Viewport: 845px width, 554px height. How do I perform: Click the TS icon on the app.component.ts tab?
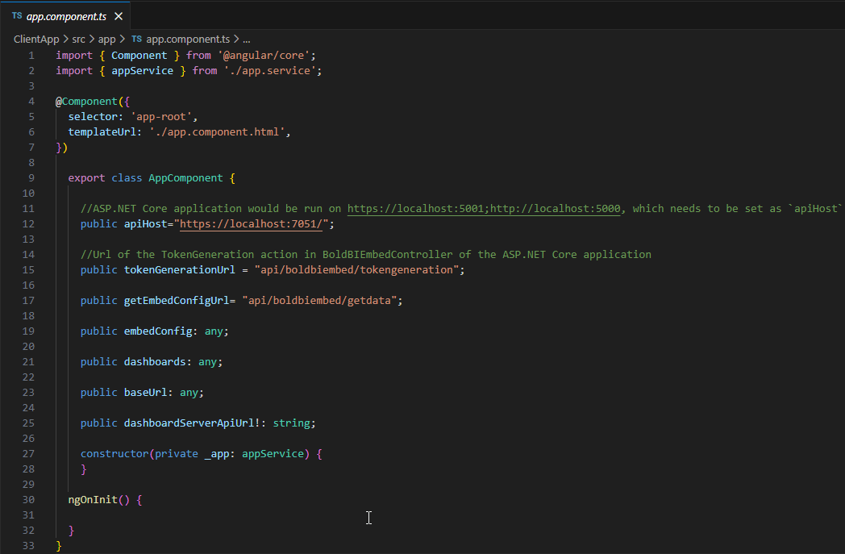(x=17, y=15)
